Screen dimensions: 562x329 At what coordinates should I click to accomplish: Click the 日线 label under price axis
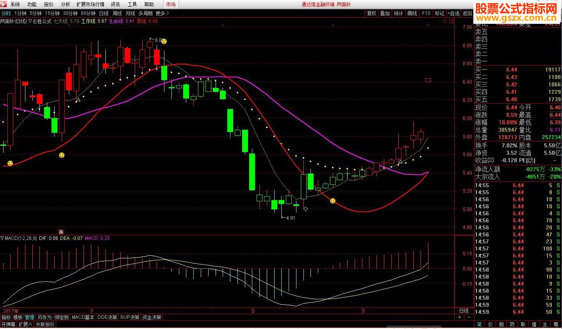pyautogui.click(x=464, y=311)
